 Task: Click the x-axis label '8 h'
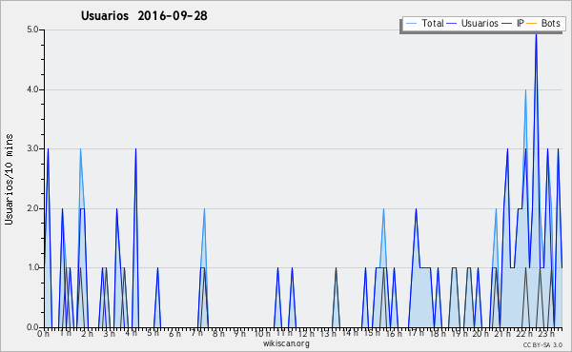point(218,333)
